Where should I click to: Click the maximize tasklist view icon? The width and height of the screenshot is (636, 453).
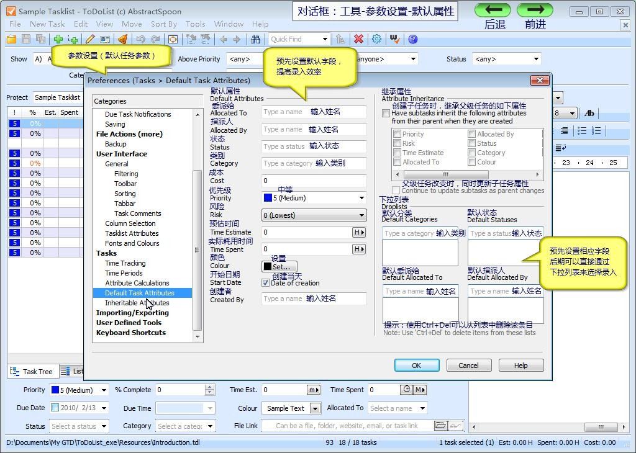coord(173,39)
